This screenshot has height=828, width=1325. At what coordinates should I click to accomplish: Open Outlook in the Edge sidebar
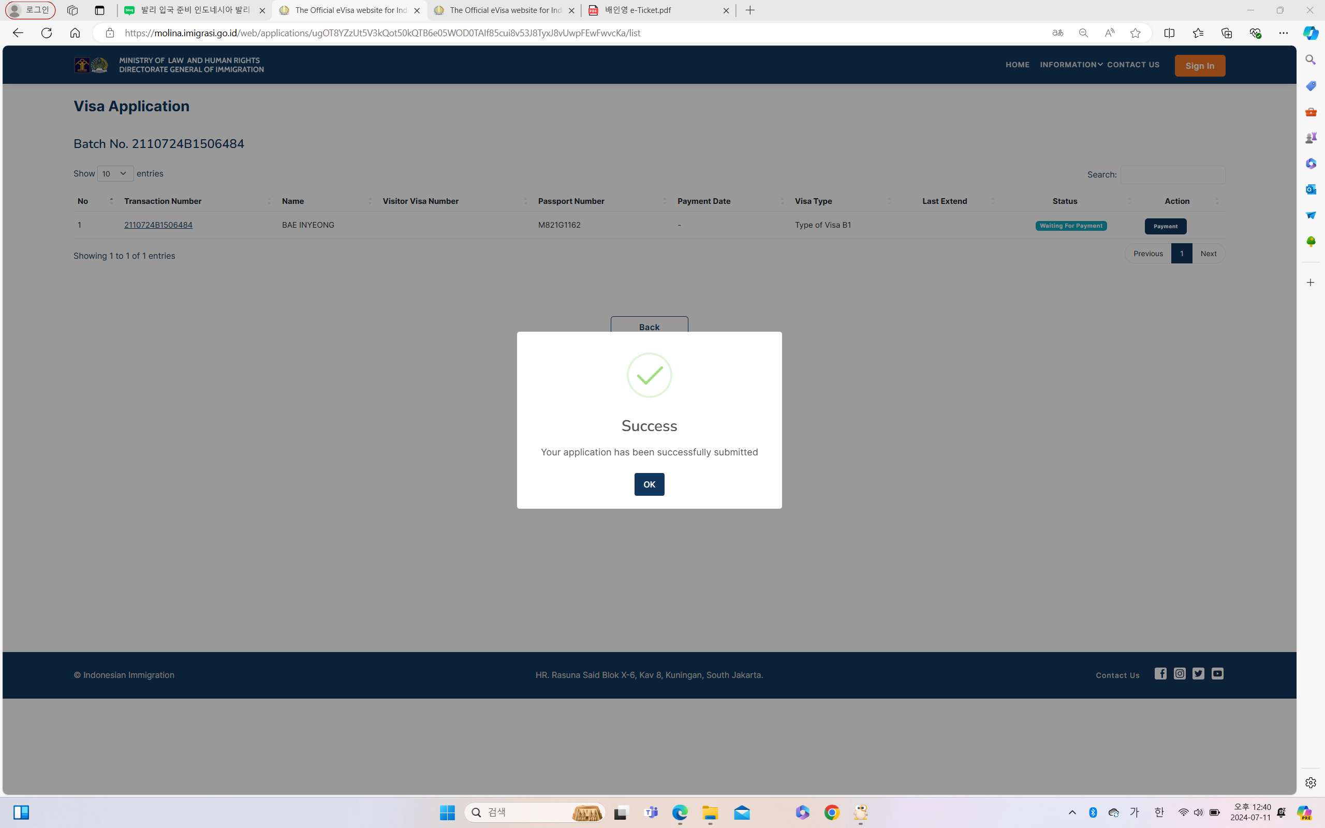(x=1310, y=189)
